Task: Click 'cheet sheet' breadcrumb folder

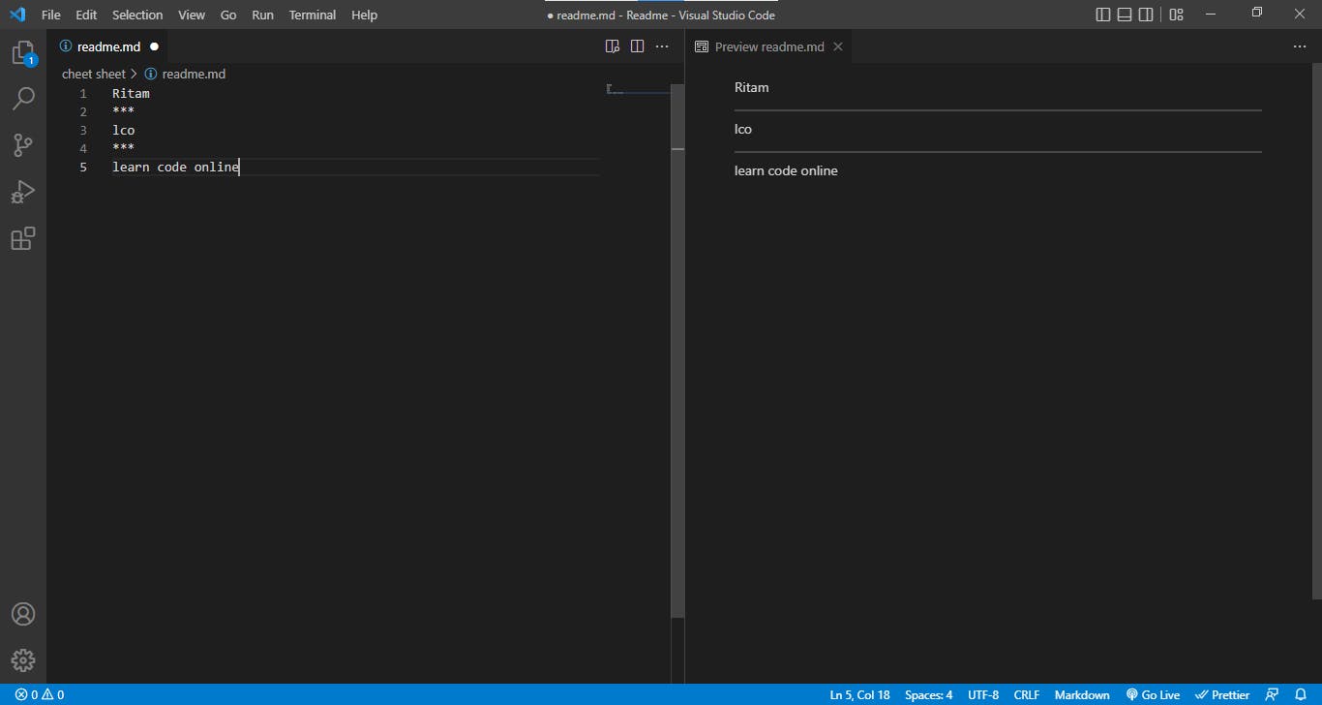Action: (94, 74)
